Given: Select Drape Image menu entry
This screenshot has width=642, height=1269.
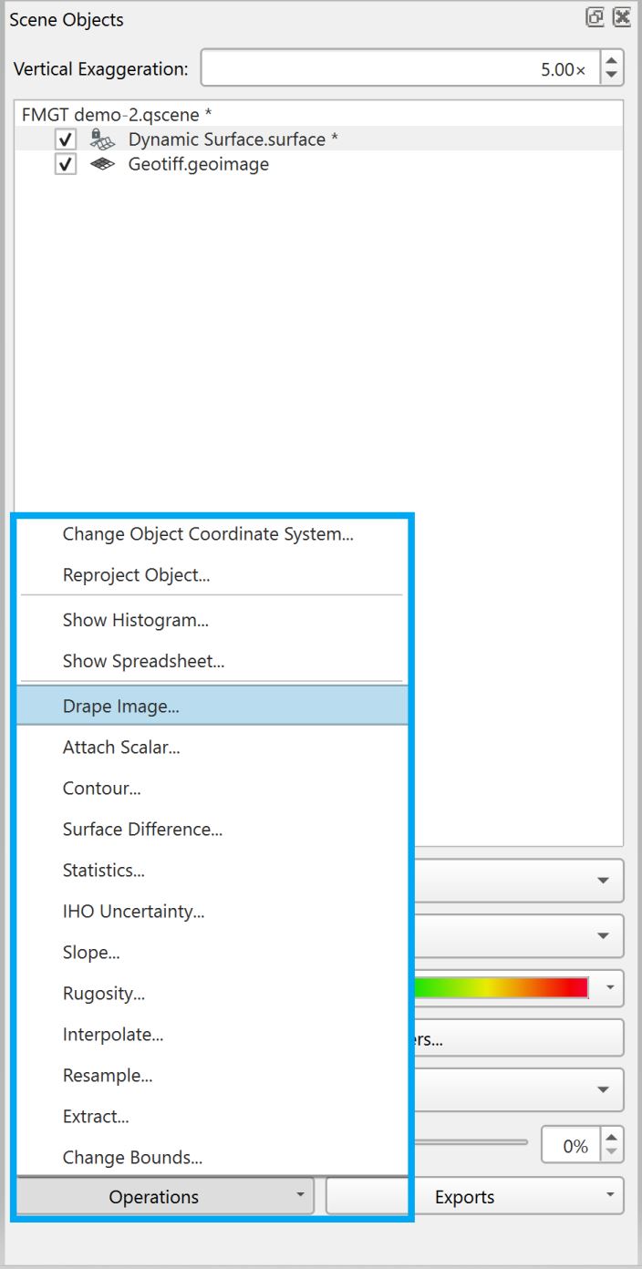Looking at the screenshot, I should 121,706.
